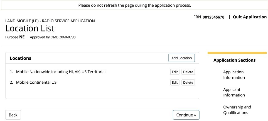Click the Location List page heading
Image resolution: width=268 pixels, height=121 pixels.
(x=30, y=28)
